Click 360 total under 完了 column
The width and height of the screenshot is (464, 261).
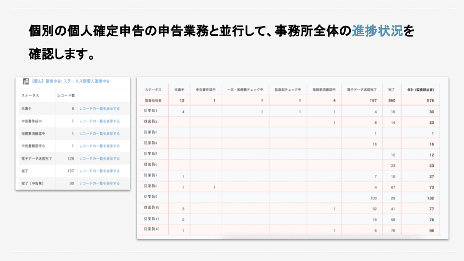[x=391, y=101]
